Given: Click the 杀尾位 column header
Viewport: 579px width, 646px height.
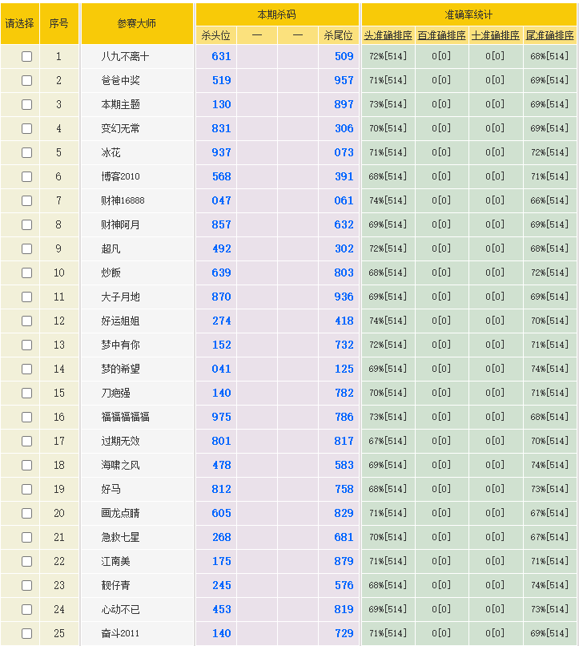Looking at the screenshot, I should pos(338,36).
